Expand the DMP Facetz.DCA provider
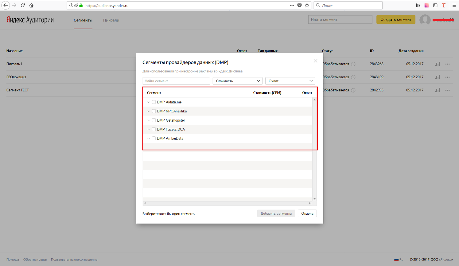Viewport: 459px width, 266px height. click(149, 129)
